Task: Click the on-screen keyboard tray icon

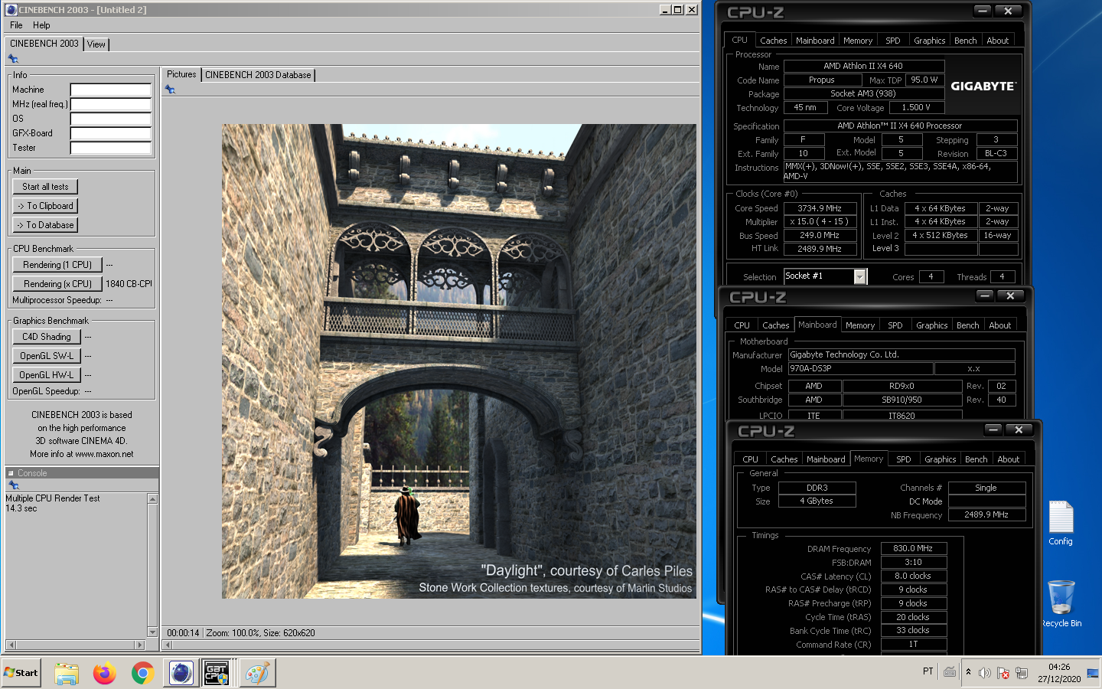Action: (950, 672)
